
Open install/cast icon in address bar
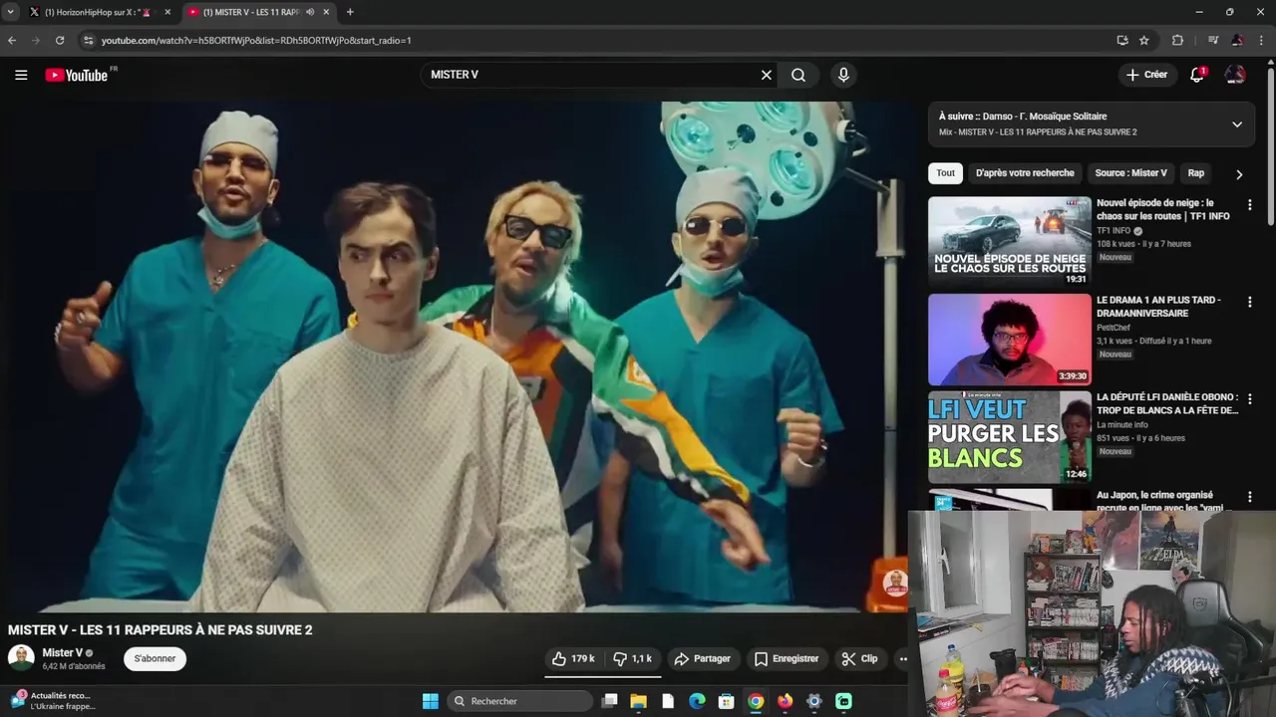tap(1122, 40)
